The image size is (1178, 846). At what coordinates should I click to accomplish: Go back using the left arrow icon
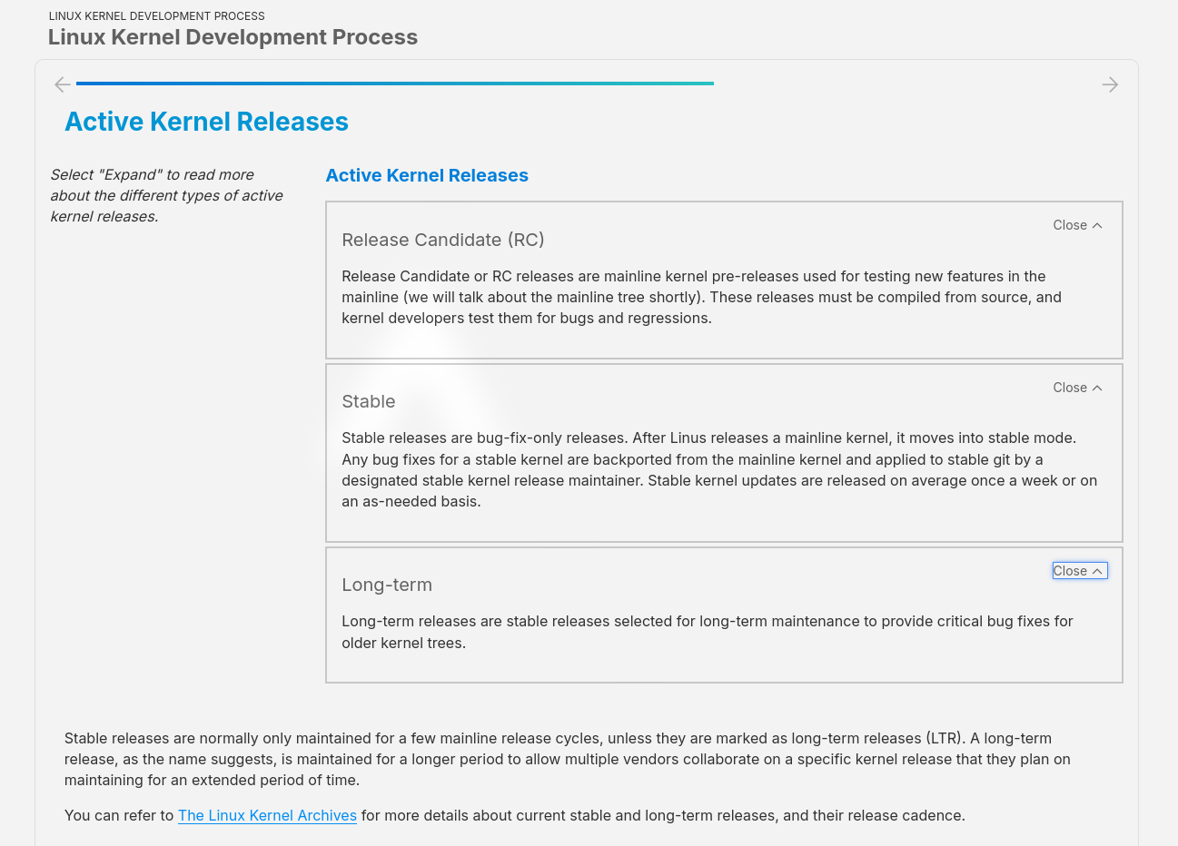[62, 84]
